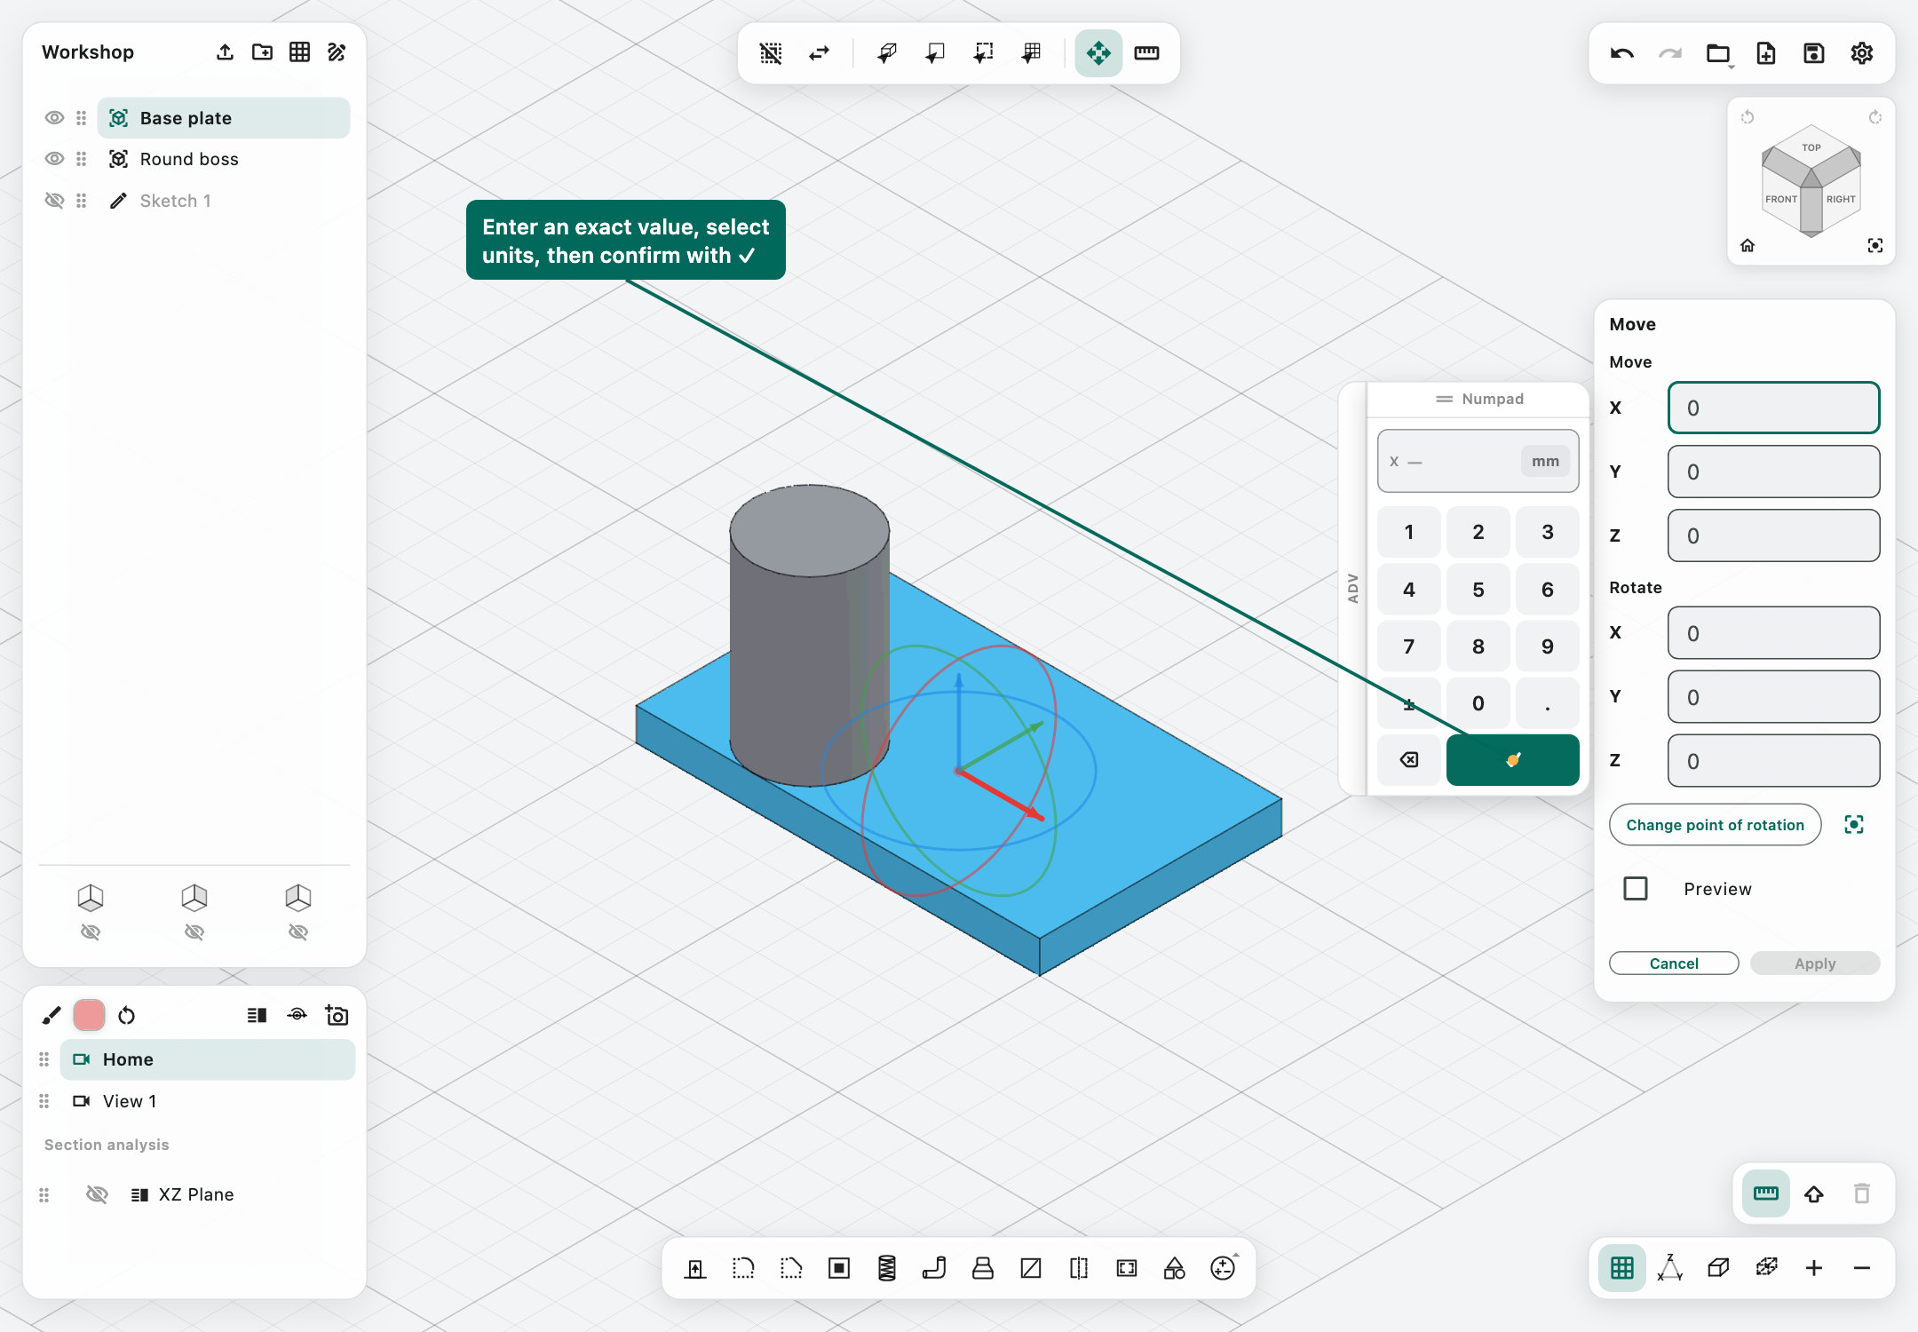The height and width of the screenshot is (1332, 1918).
Task: Select the View 1 item
Action: click(x=207, y=1101)
